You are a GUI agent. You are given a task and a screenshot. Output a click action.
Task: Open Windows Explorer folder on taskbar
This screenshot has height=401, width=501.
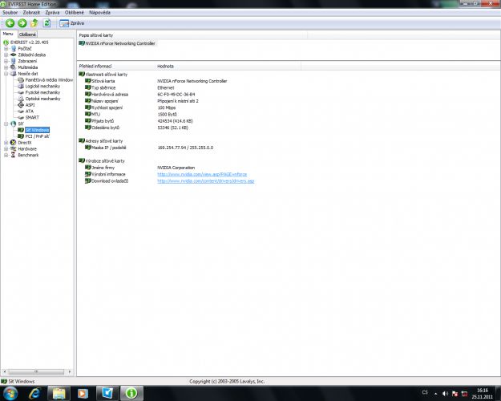pyautogui.click(x=59, y=393)
